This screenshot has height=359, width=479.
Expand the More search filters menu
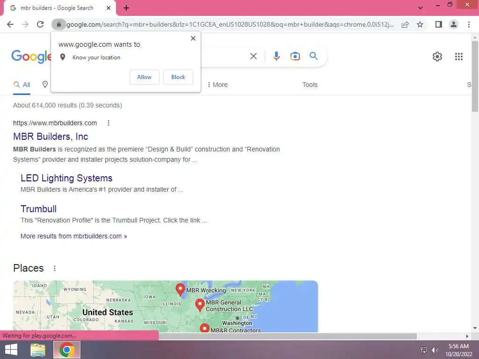(218, 85)
